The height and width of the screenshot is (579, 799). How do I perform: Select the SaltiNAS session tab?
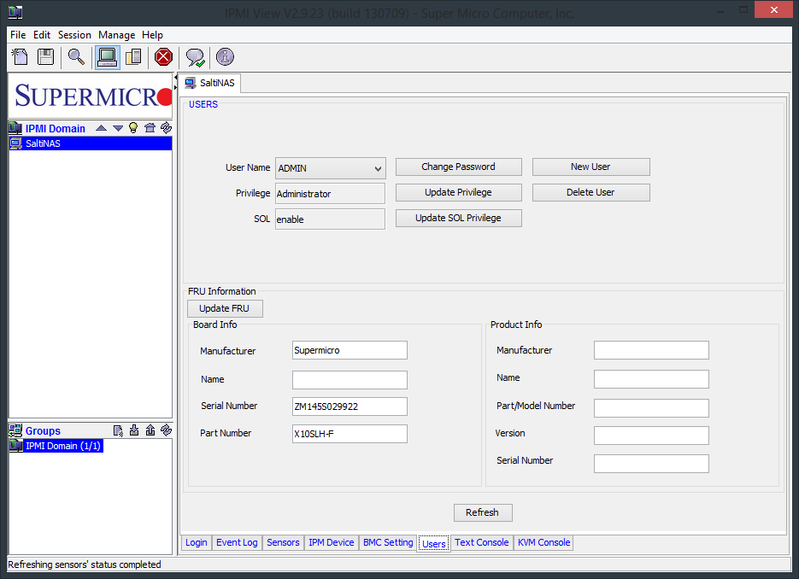(x=210, y=83)
